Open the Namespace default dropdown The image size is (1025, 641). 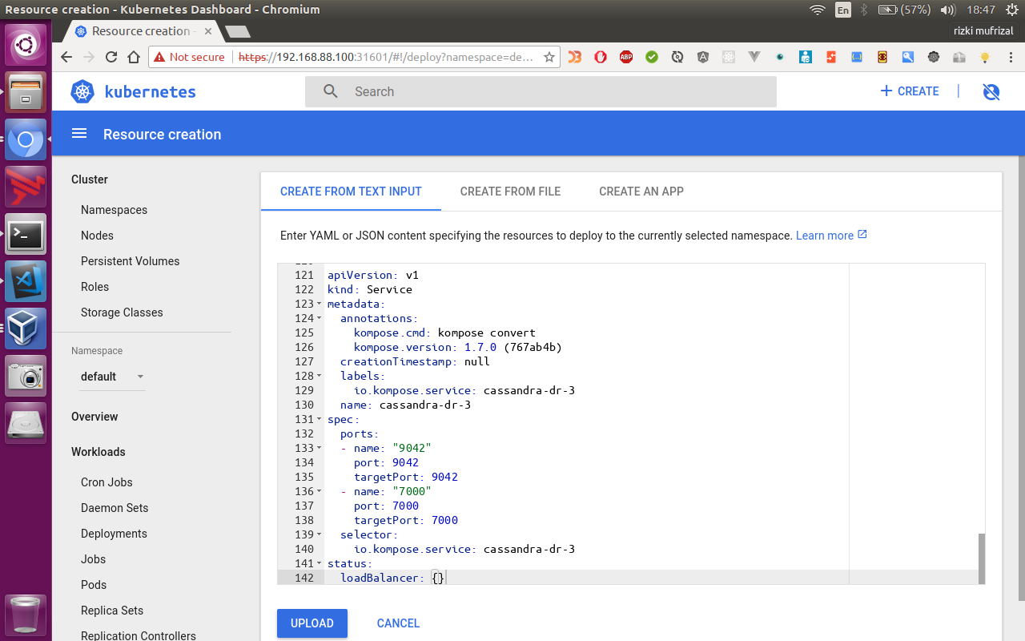pos(112,377)
